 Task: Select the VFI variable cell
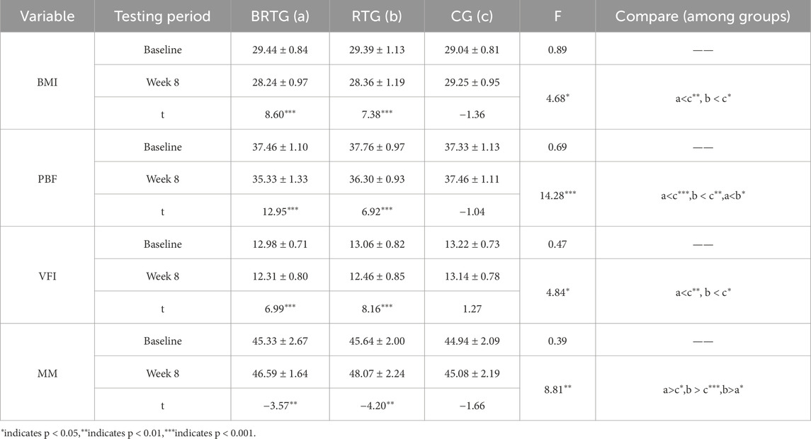48,276
